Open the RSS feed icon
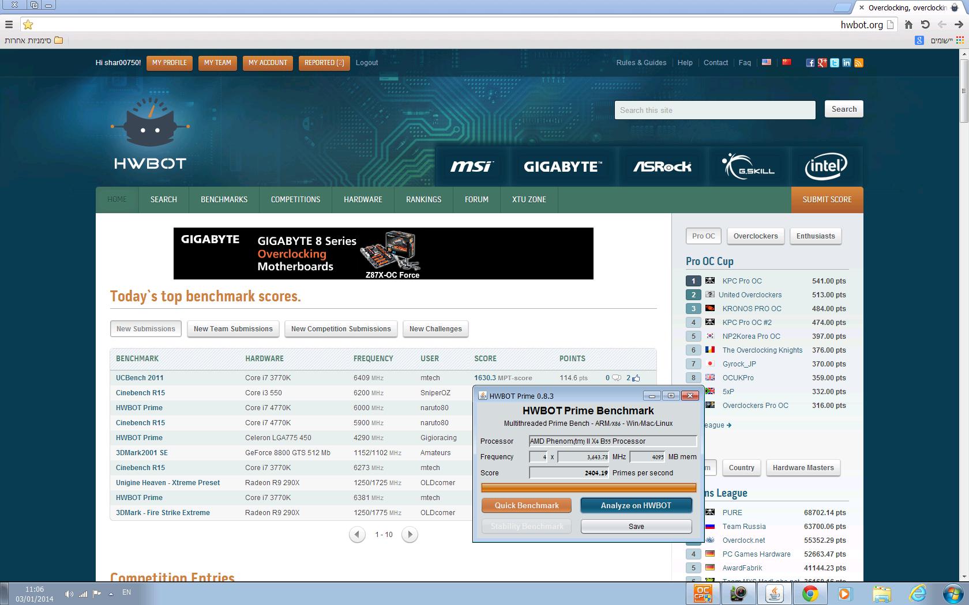This screenshot has height=605, width=969. click(859, 63)
